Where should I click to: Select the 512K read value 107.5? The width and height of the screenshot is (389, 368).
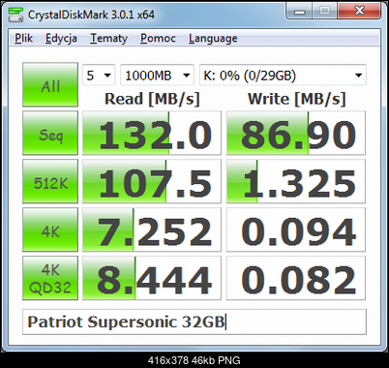tap(152, 181)
